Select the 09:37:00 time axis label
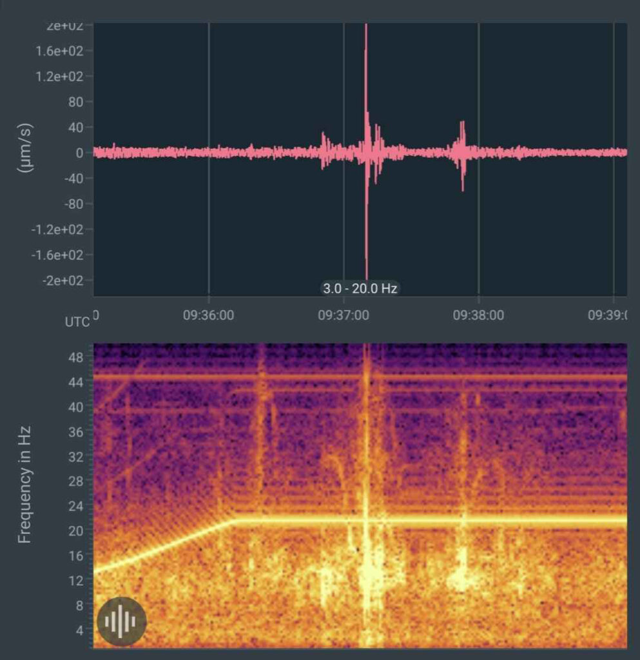The image size is (640, 660). click(344, 315)
